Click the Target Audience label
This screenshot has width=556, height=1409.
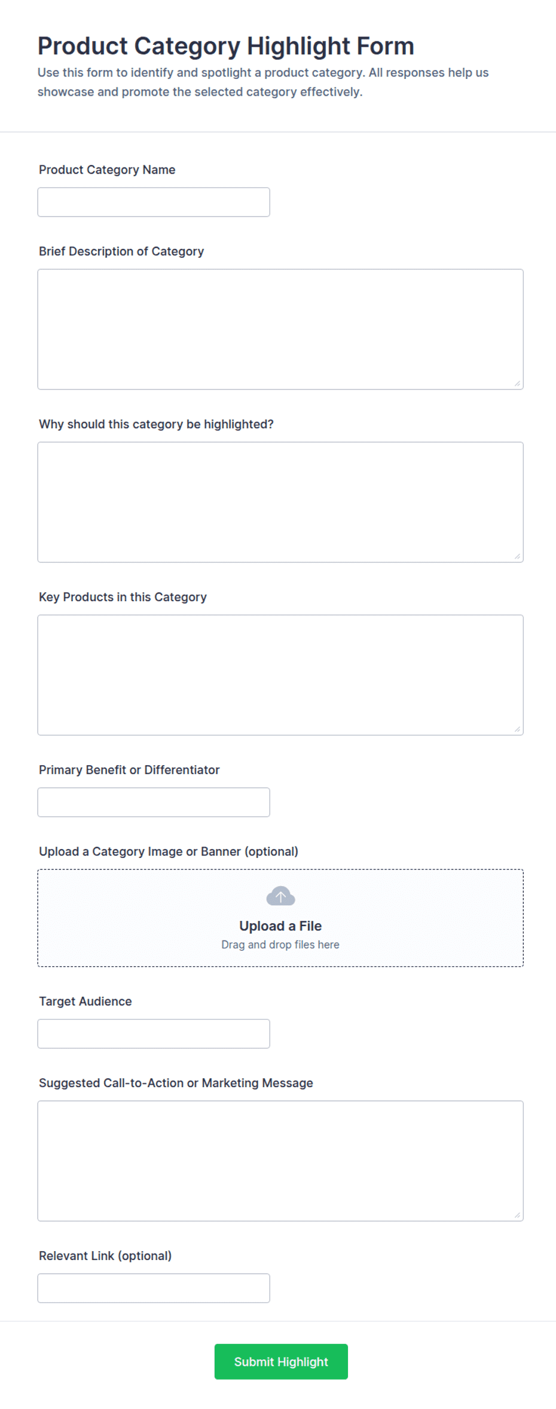(x=85, y=1002)
